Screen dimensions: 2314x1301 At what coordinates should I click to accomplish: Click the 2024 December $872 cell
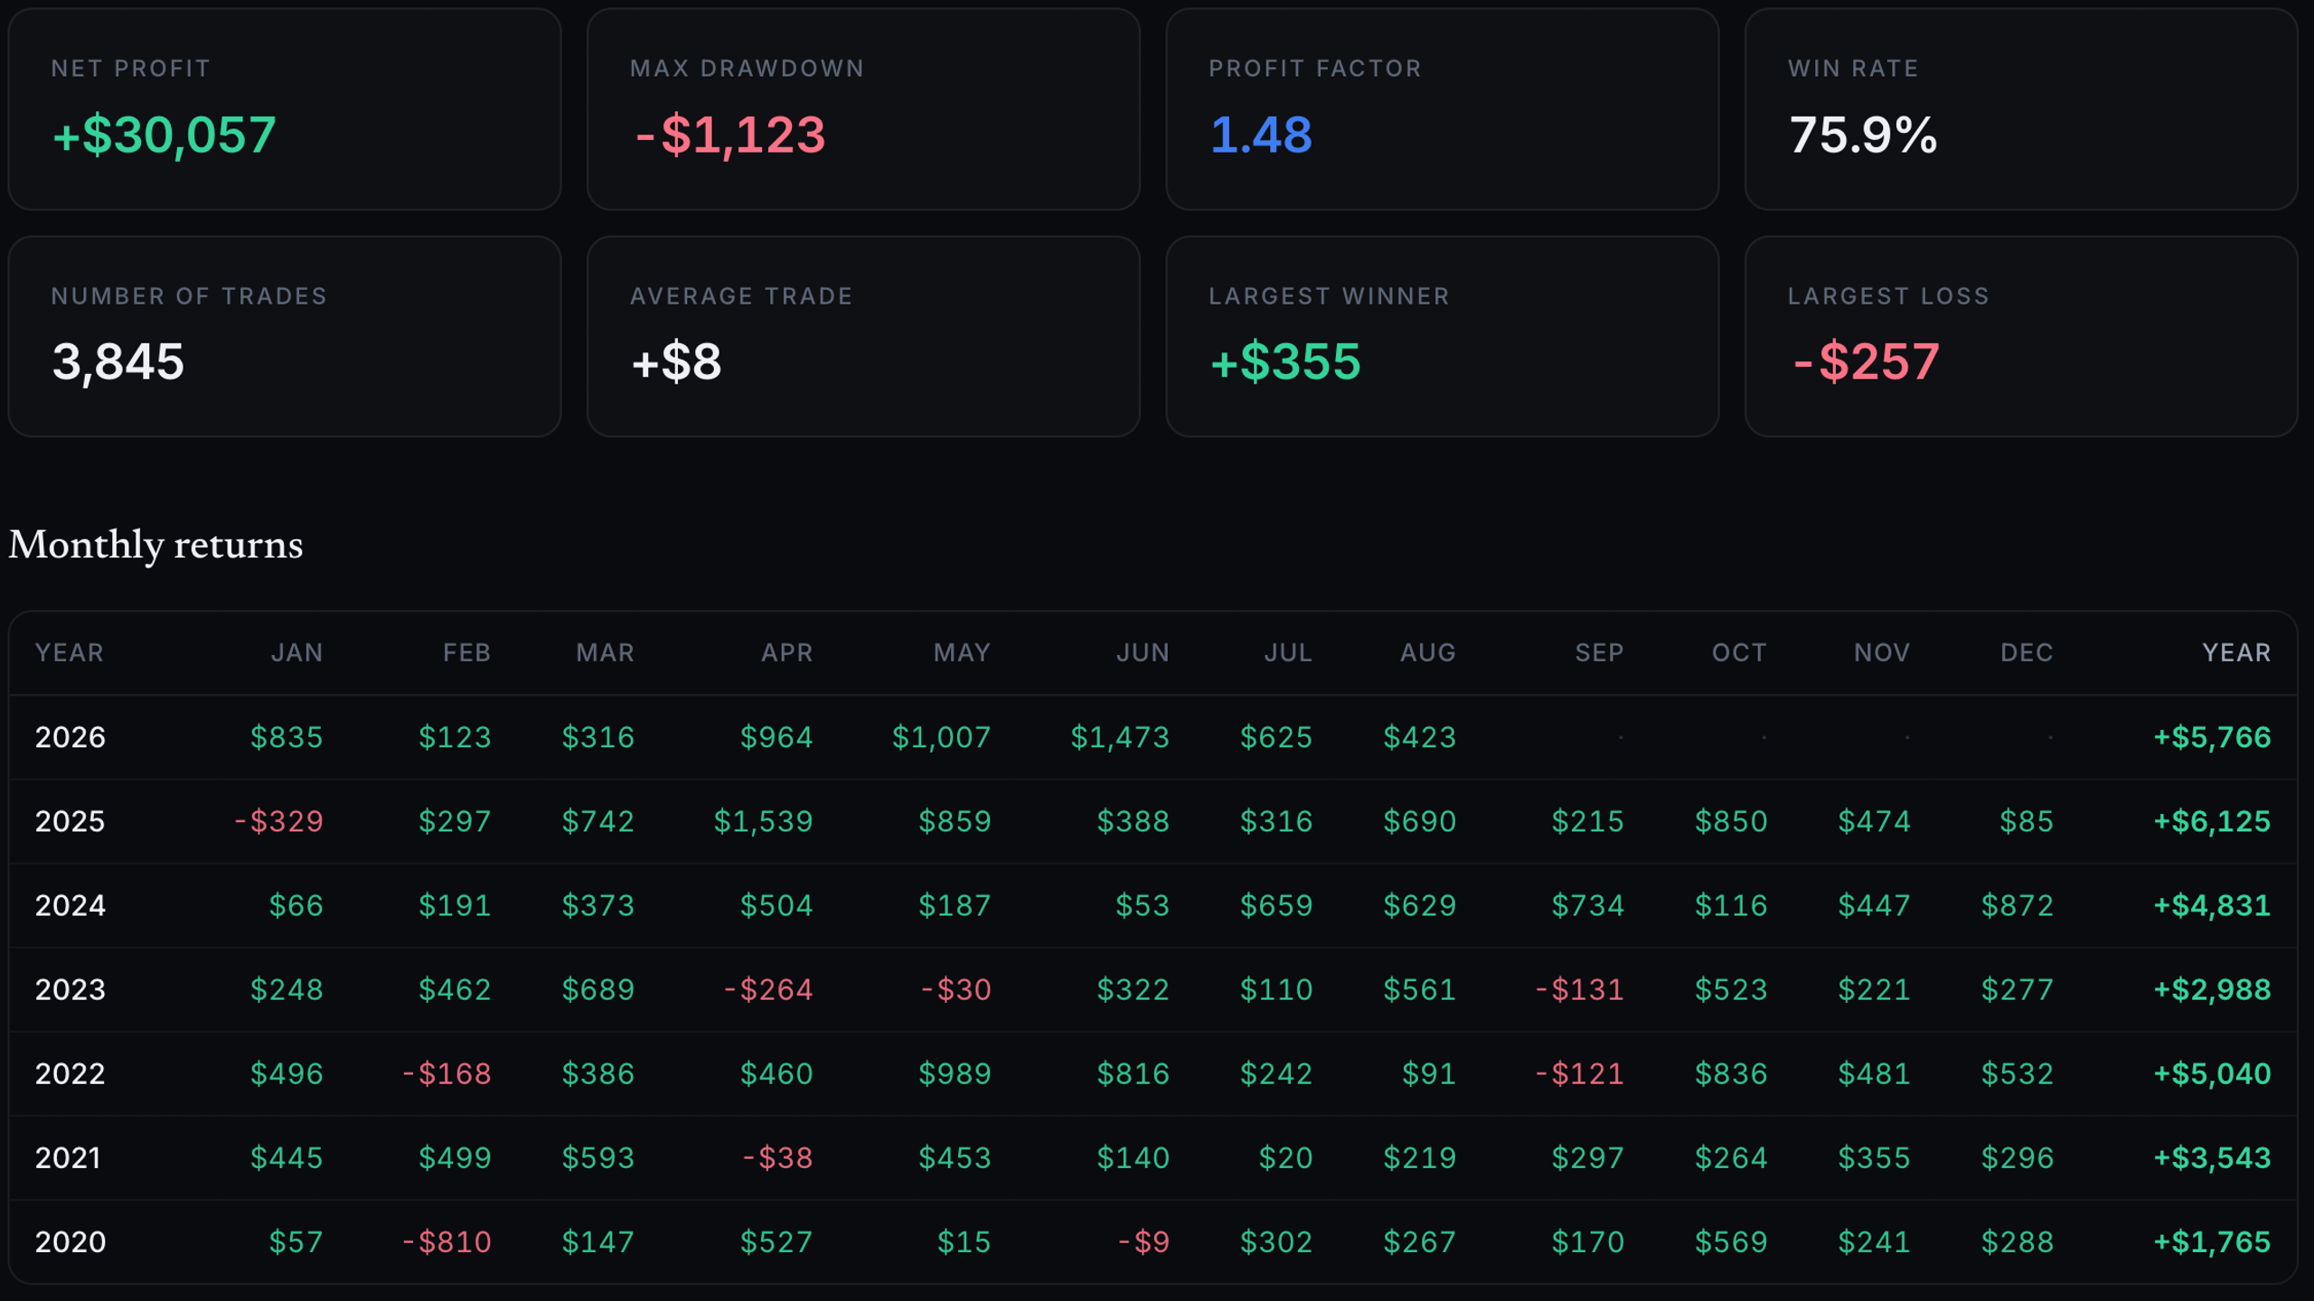2017,905
